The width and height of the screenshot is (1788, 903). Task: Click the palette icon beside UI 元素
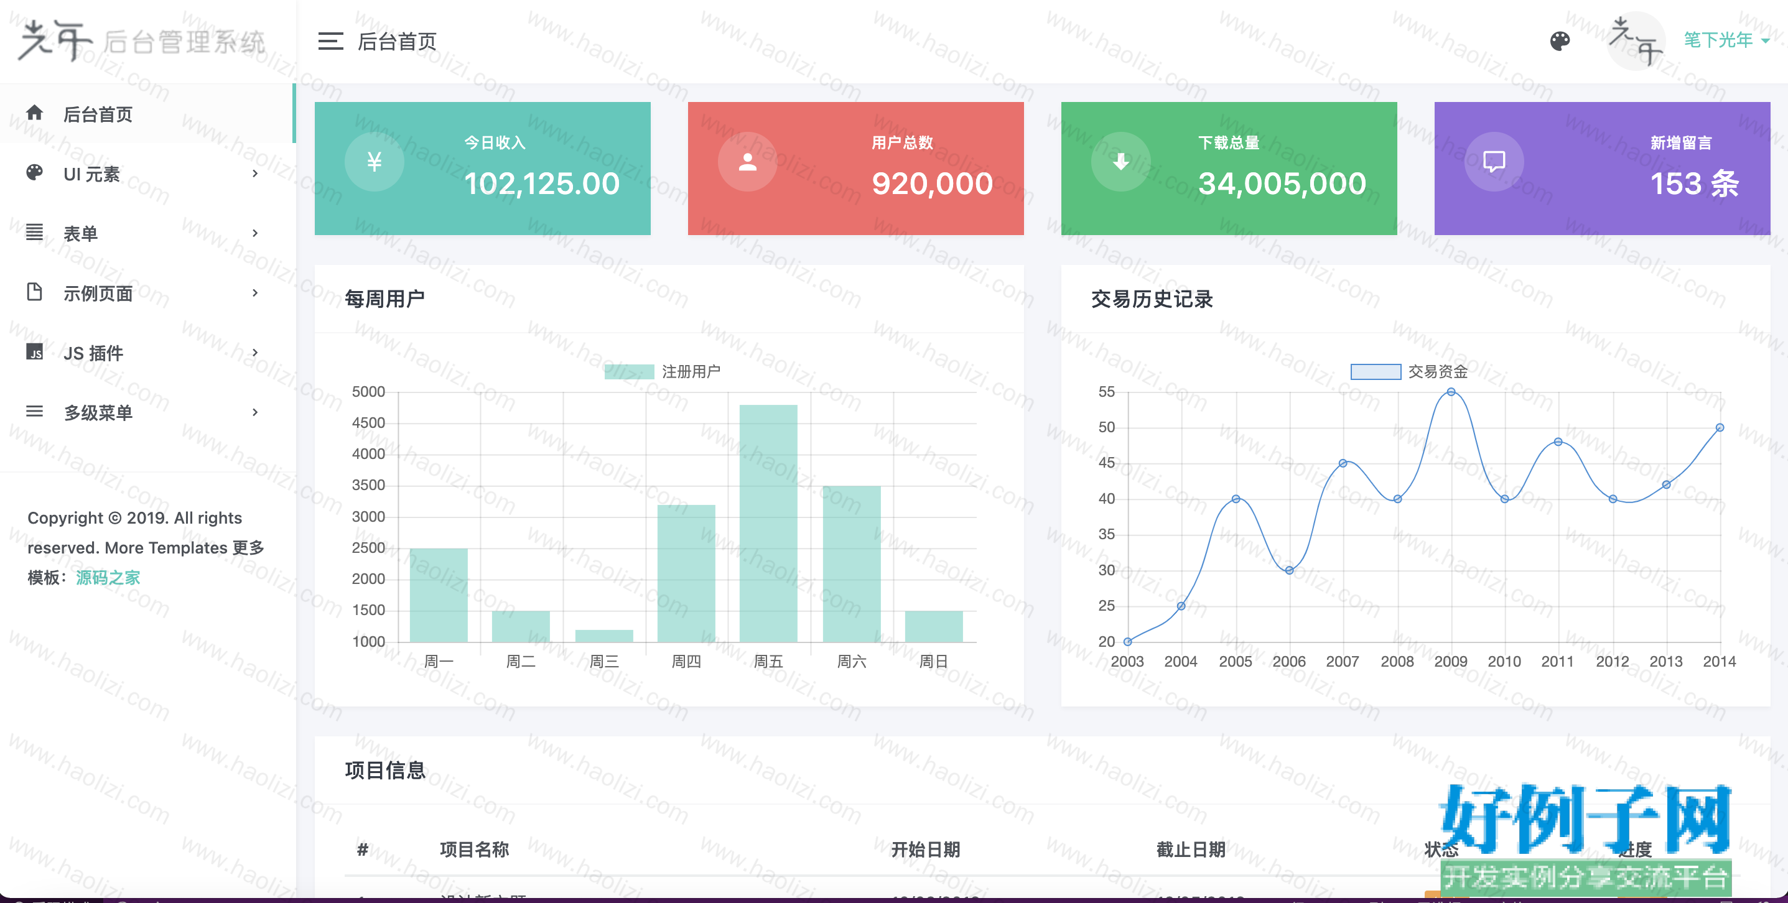pos(34,173)
